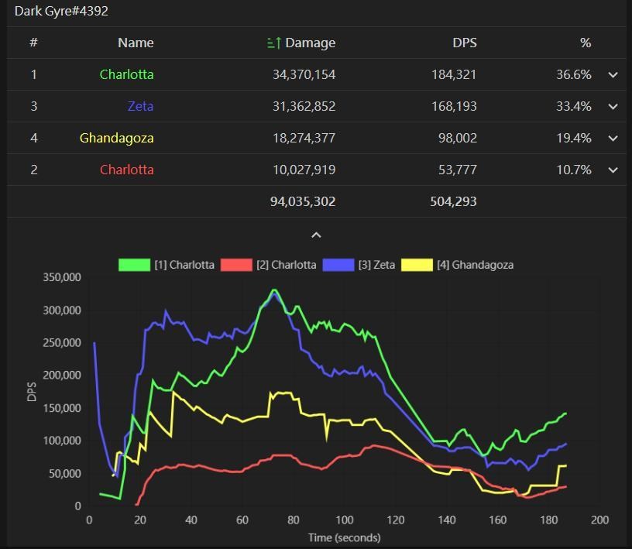This screenshot has width=632, height=549.
Task: Expand Charlotta 36.6% row details
Action: pos(613,75)
